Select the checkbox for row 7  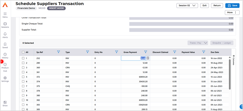tap(23, 86)
